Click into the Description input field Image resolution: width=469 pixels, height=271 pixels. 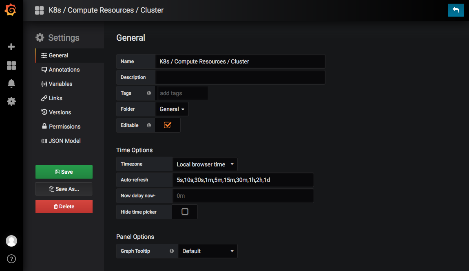coord(240,77)
